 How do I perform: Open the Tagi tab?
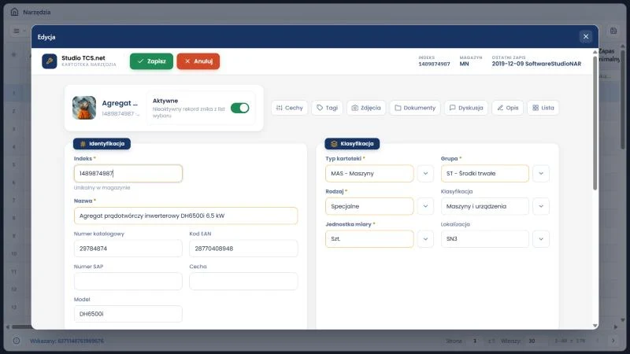coord(327,108)
